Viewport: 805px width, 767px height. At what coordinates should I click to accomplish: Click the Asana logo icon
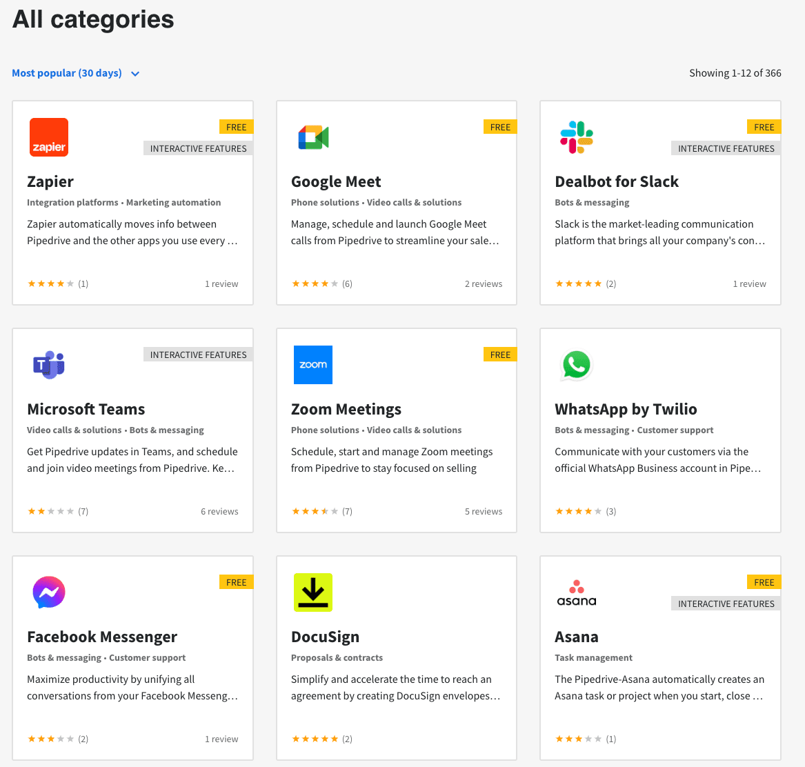(577, 592)
